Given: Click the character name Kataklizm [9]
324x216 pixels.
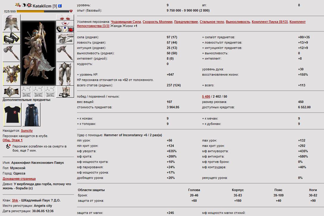Looking at the screenshot, I should click(x=45, y=6).
